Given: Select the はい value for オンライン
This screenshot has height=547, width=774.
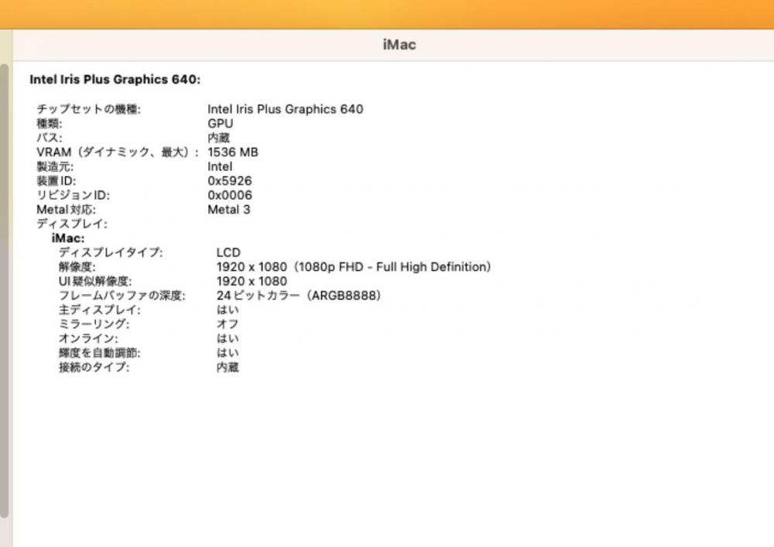Looking at the screenshot, I should click(x=228, y=338).
